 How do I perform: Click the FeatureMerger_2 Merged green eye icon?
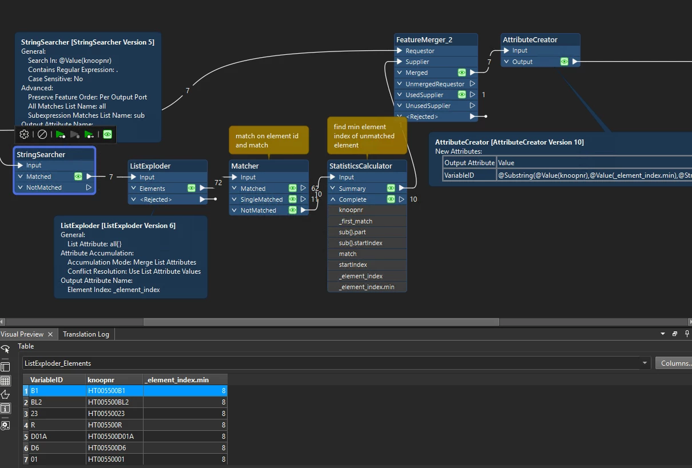[462, 73]
